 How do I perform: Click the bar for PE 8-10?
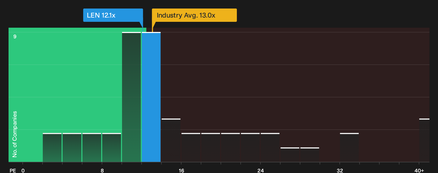click(x=112, y=147)
